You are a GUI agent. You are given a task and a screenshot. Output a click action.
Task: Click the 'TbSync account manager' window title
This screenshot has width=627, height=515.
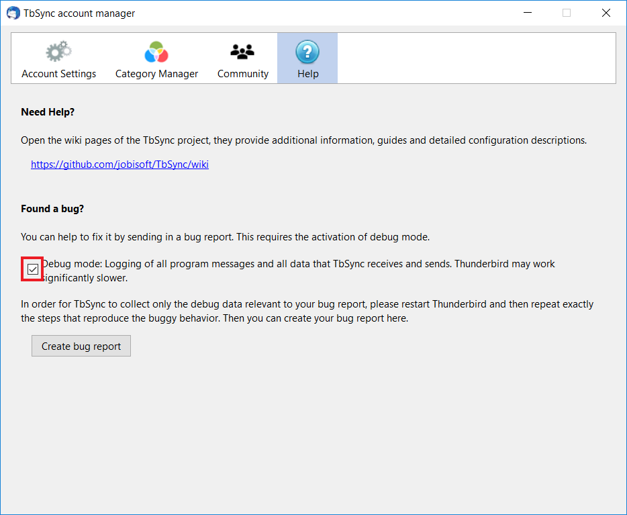point(79,13)
